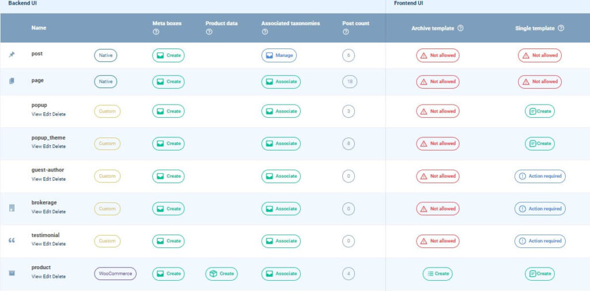The height and width of the screenshot is (291, 590).
Task: Associate taxonomies with popup_theme
Action: pos(281,143)
